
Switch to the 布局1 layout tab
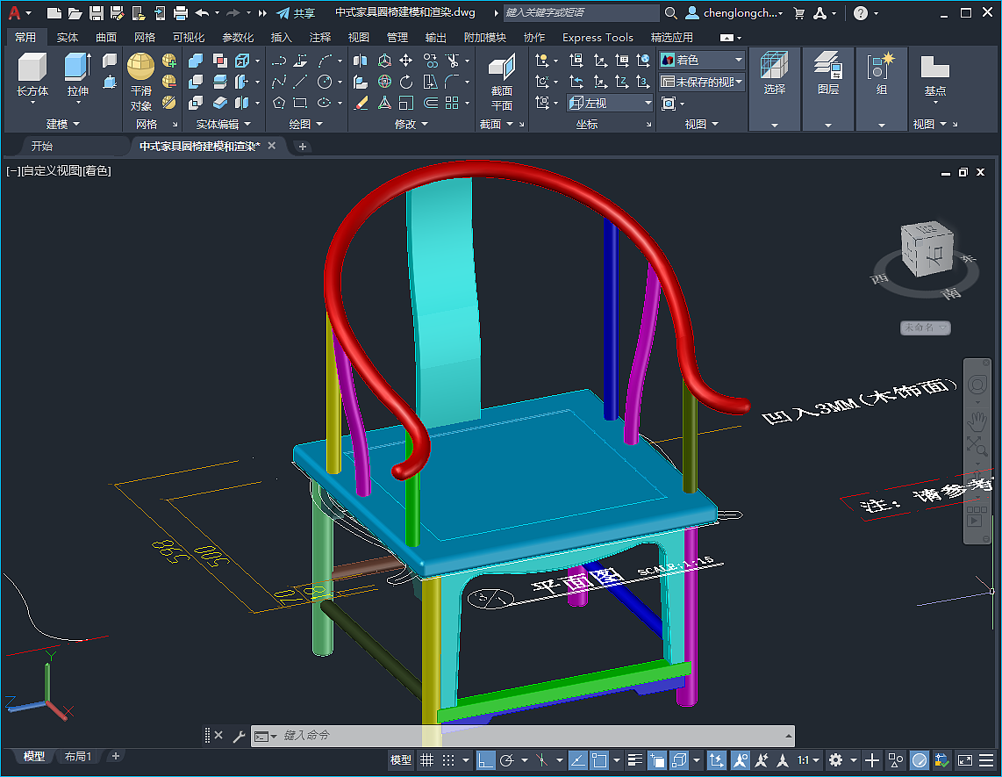pos(78,757)
